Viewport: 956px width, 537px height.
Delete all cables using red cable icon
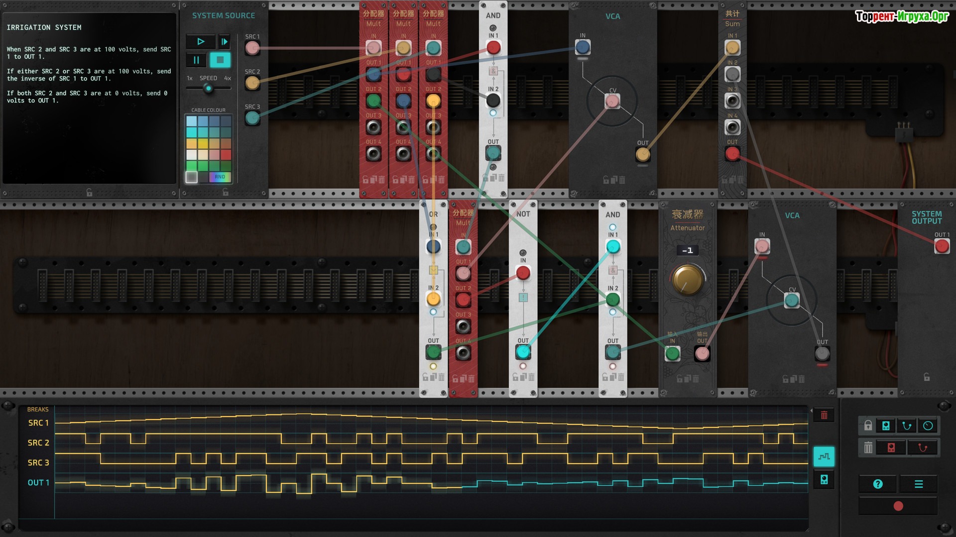(x=922, y=448)
